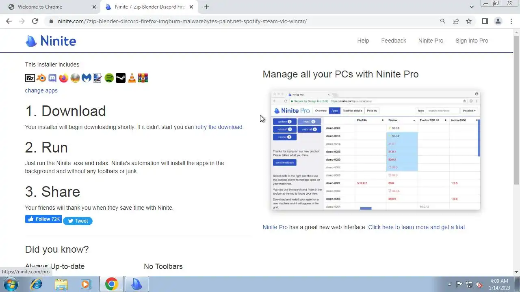520x292 pixels.
Task: Click the Tweet button
Action: click(78, 221)
